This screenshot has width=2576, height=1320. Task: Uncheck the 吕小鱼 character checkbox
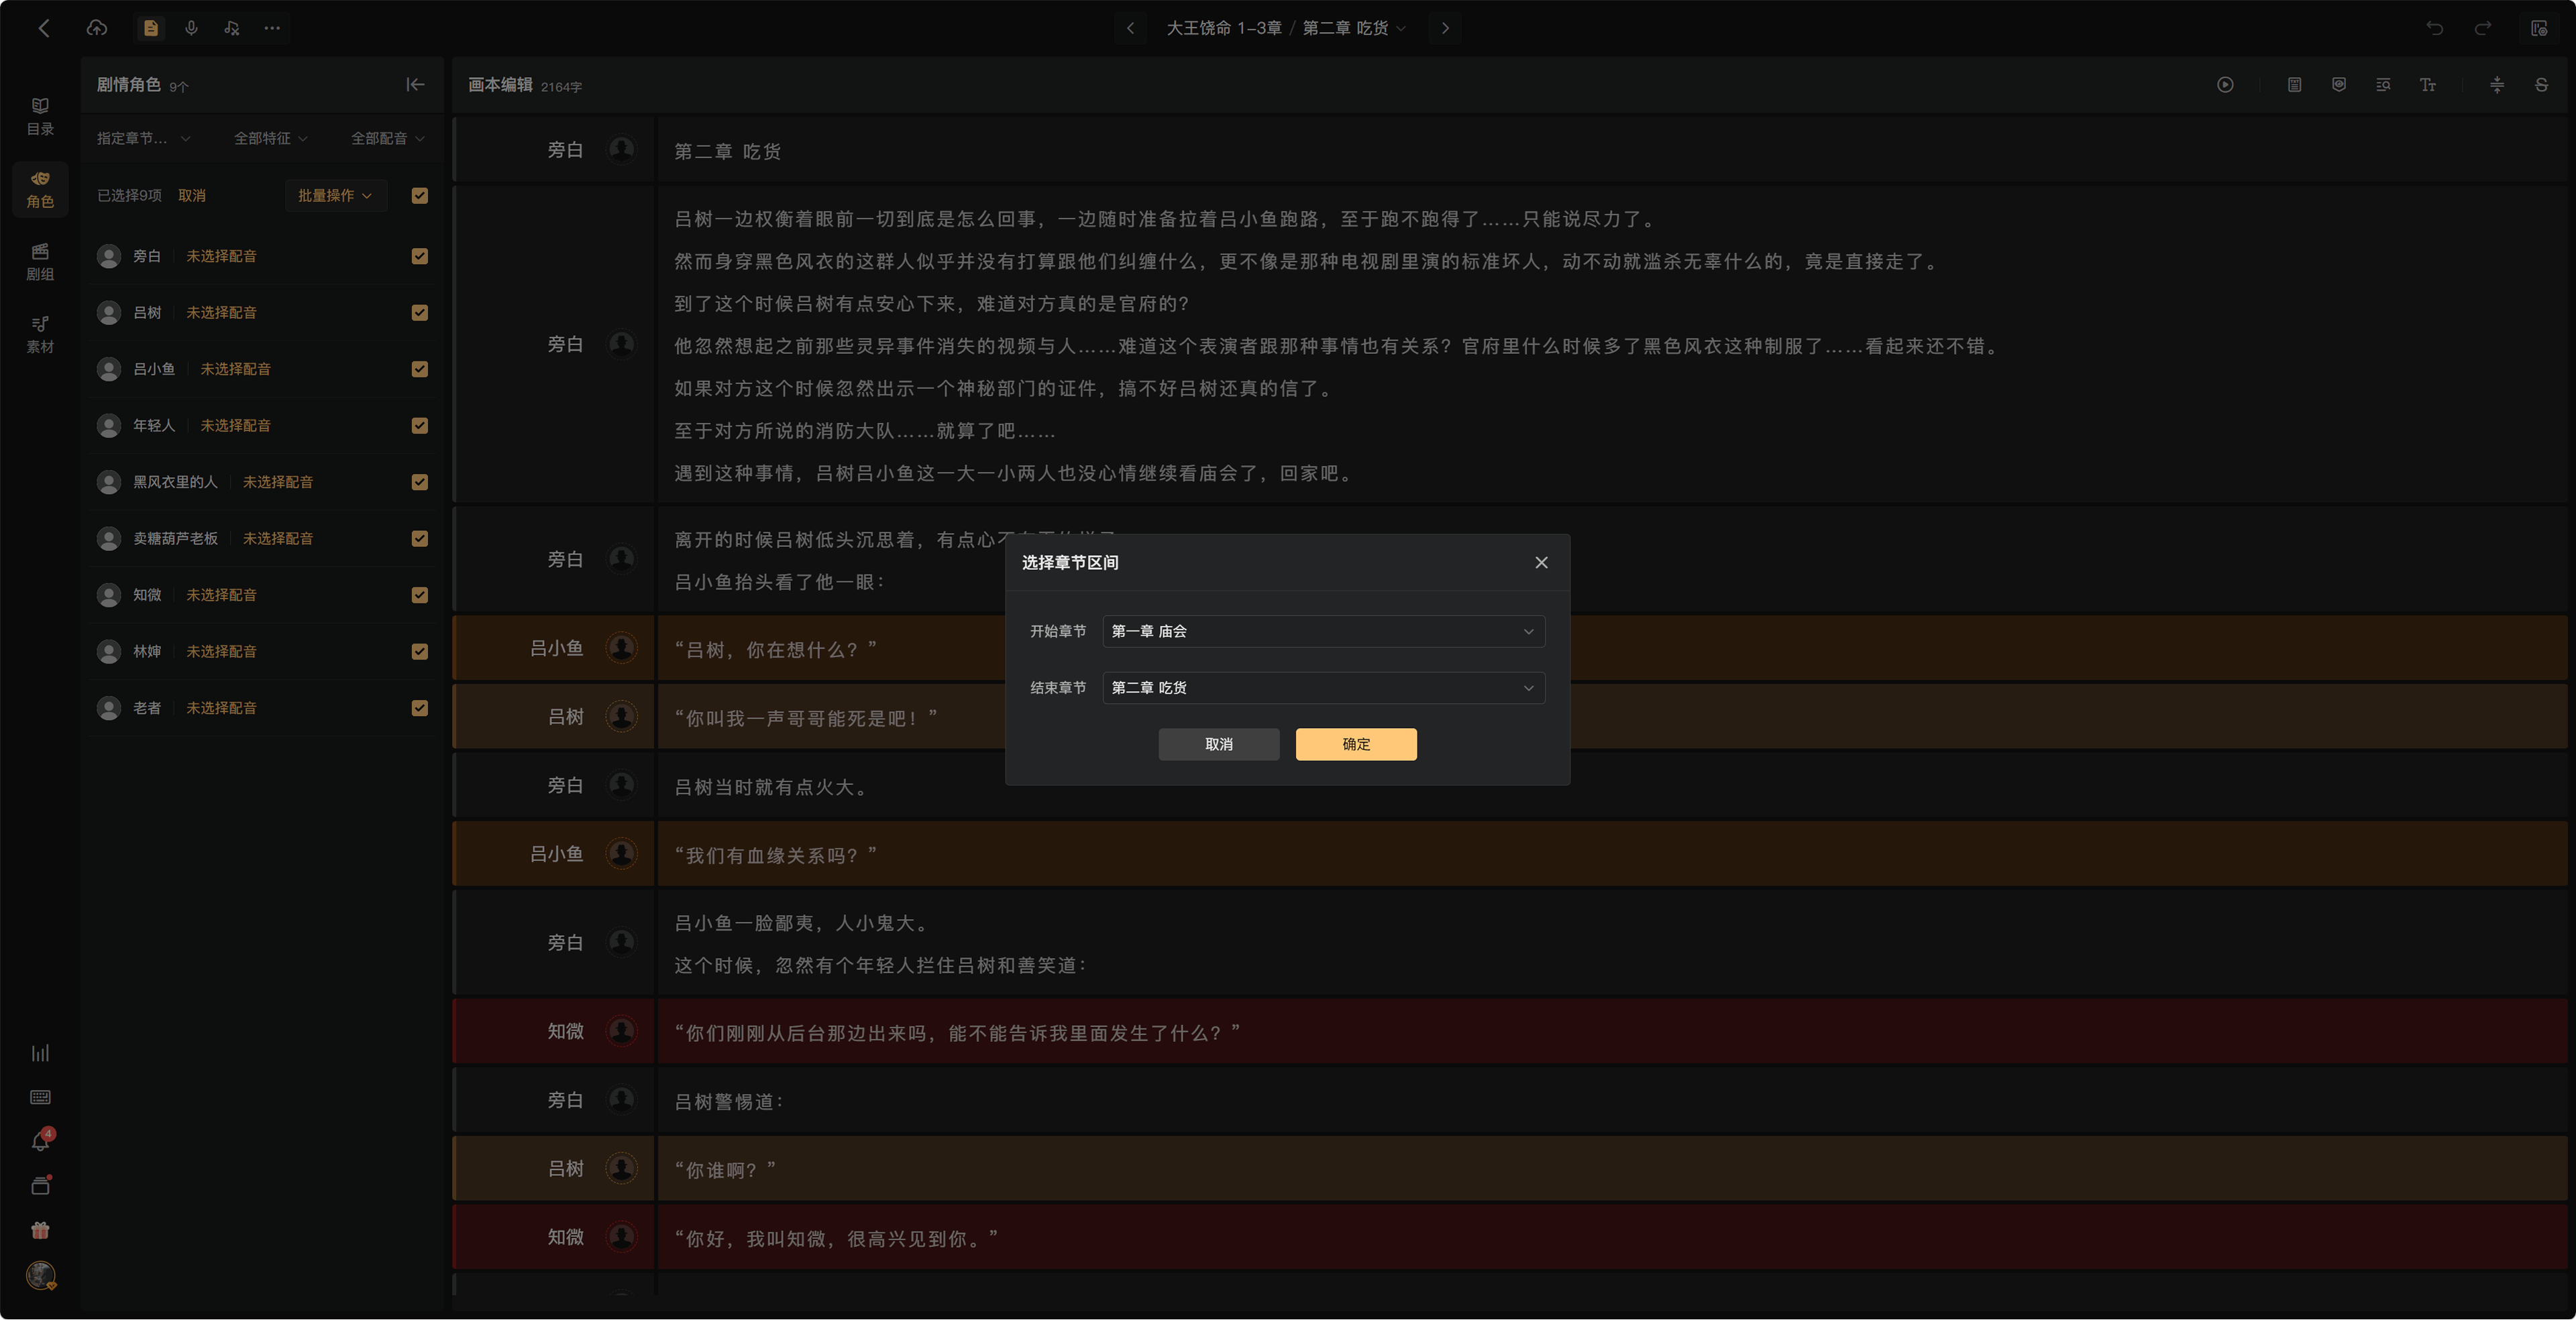(x=420, y=369)
